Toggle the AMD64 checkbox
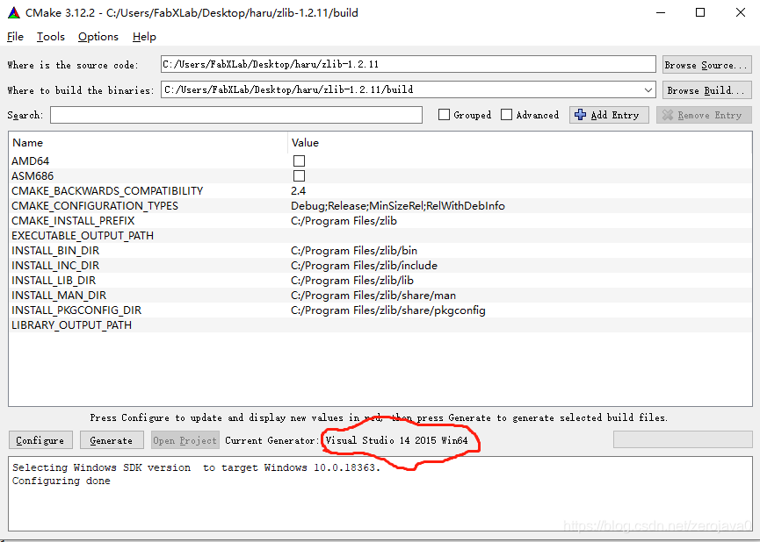Viewport: 760px width, 542px height. 299,160
